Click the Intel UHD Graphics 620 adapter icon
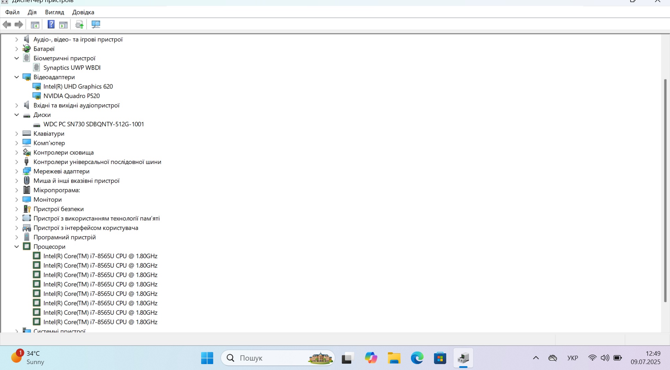Screen dimensions: 670x370 click(x=37, y=86)
